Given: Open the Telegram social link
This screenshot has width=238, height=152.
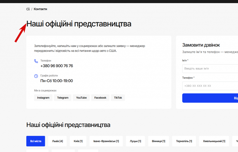Looking at the screenshot, I should click(x=63, y=98).
